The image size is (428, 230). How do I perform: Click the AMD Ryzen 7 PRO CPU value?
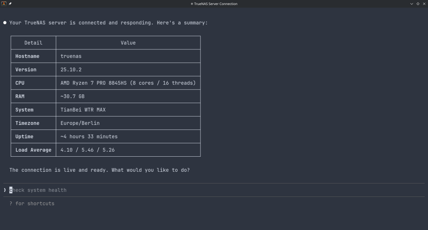click(x=128, y=83)
